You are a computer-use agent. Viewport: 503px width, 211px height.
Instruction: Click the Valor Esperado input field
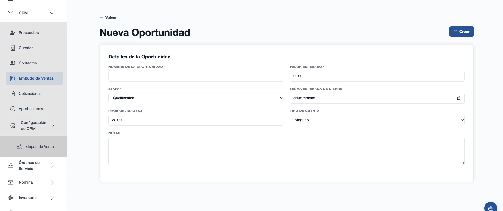[377, 76]
